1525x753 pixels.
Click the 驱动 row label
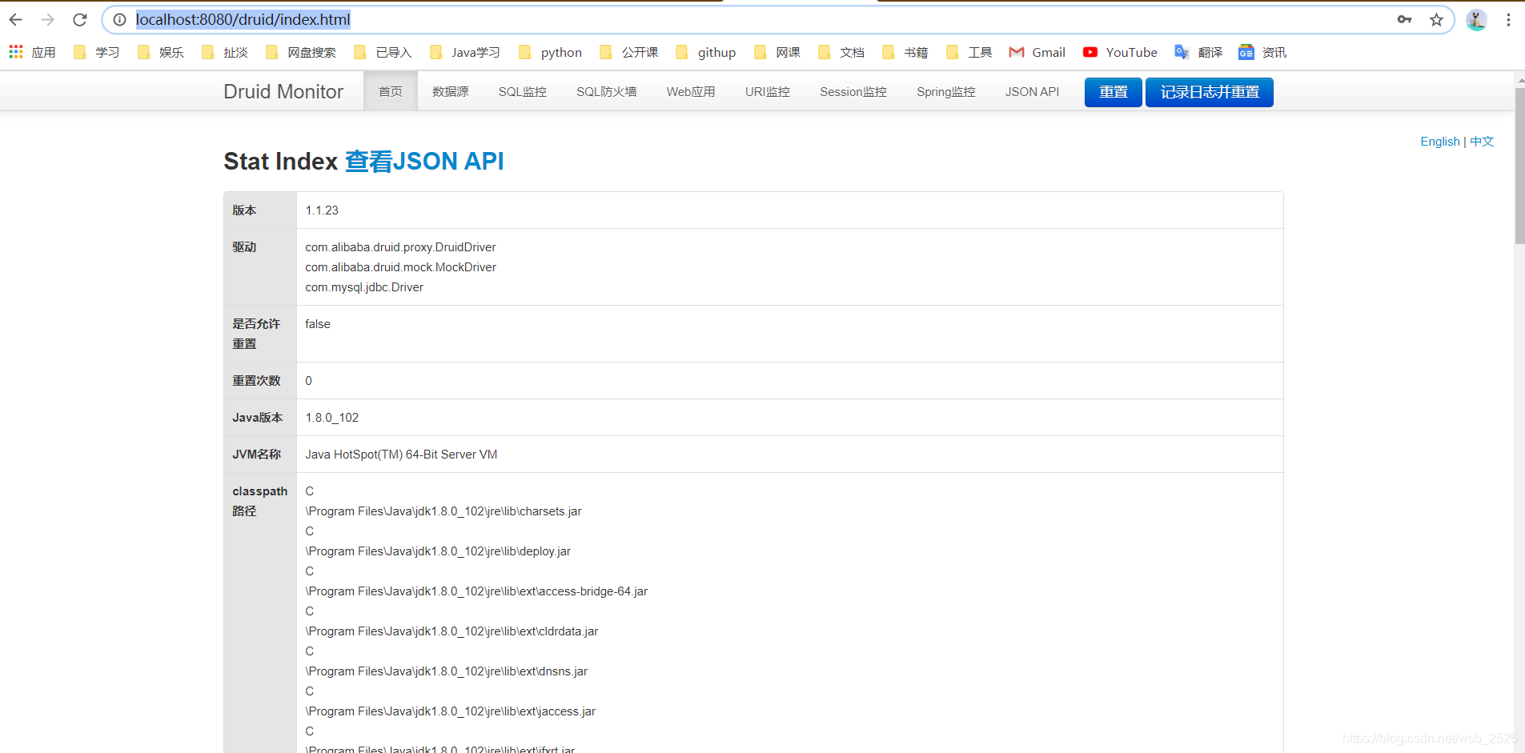(245, 247)
